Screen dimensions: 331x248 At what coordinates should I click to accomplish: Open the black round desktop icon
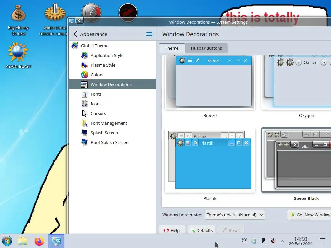[128, 12]
